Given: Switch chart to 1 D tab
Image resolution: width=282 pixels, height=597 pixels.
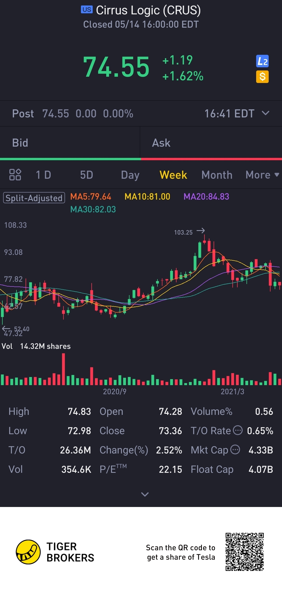Looking at the screenshot, I should (43, 175).
